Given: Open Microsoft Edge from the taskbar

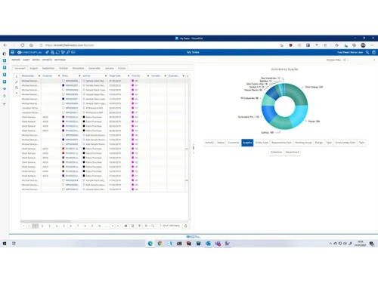Looking at the screenshot, I should (150, 243).
